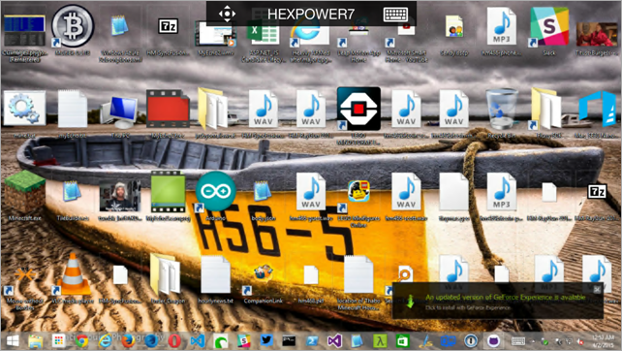Click the HEXPOWER7 session title
The width and height of the screenshot is (622, 351).
[x=311, y=15]
